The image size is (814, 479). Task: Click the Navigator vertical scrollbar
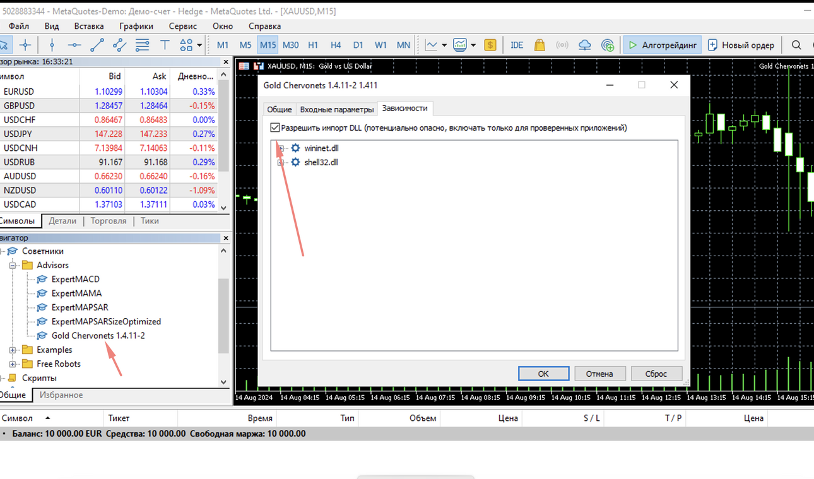click(x=223, y=316)
